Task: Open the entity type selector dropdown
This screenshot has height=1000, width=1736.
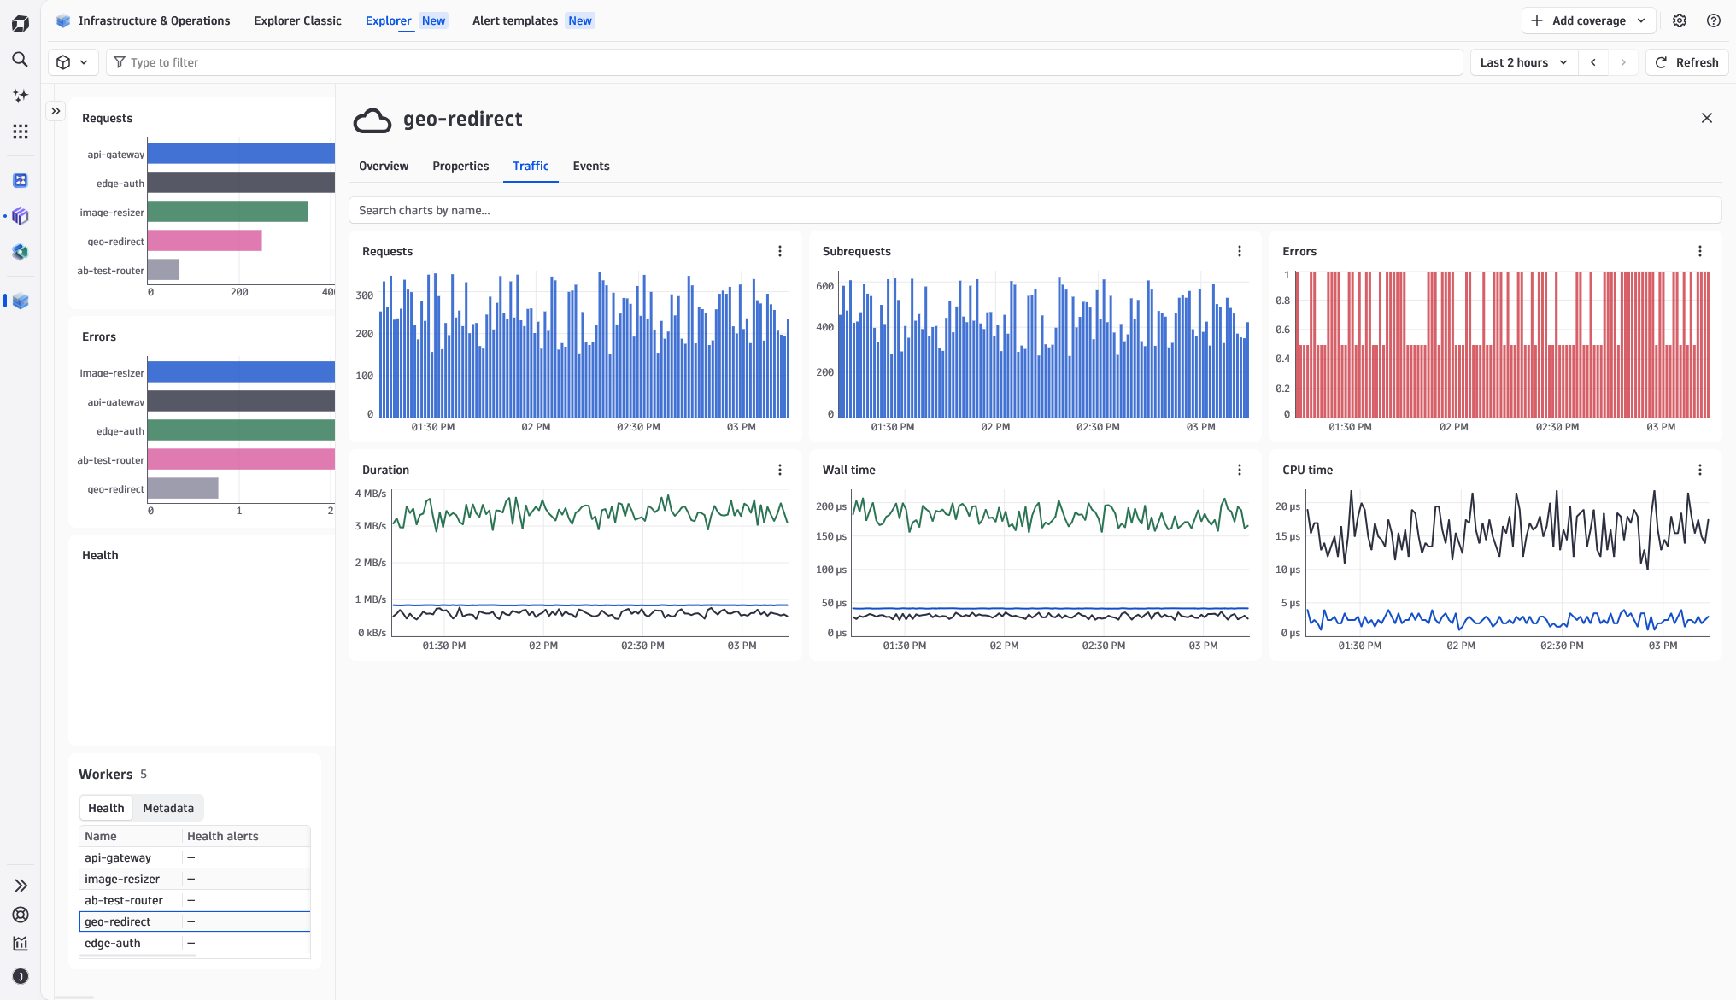Action: pyautogui.click(x=73, y=62)
